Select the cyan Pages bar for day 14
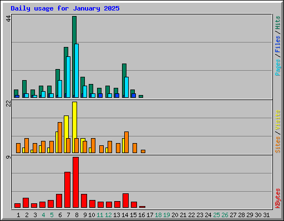Screen dimensions: 284x221 click(126, 87)
